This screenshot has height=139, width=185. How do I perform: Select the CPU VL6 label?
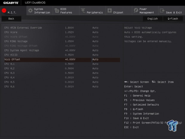(x=9, y=86)
